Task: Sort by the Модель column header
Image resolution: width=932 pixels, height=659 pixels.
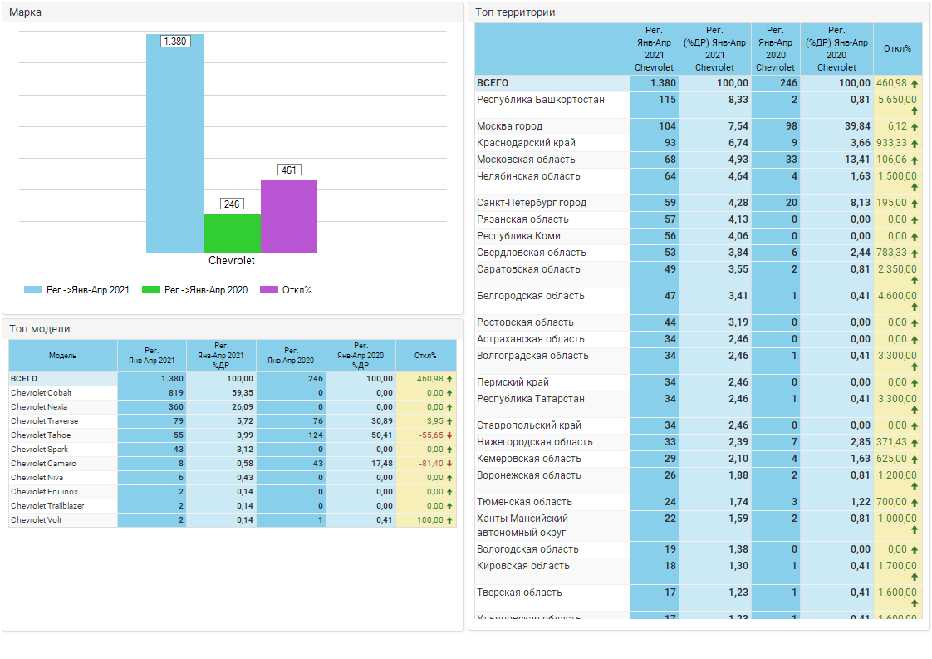Action: click(62, 356)
